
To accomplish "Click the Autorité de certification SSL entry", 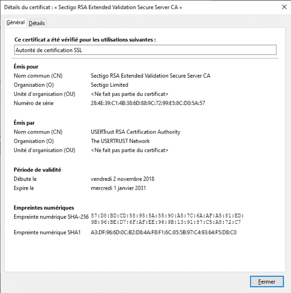I will pyautogui.click(x=145, y=50).
